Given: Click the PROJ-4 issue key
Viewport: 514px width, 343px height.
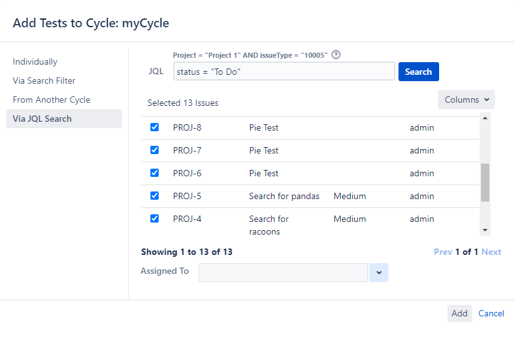Looking at the screenshot, I should [x=187, y=219].
